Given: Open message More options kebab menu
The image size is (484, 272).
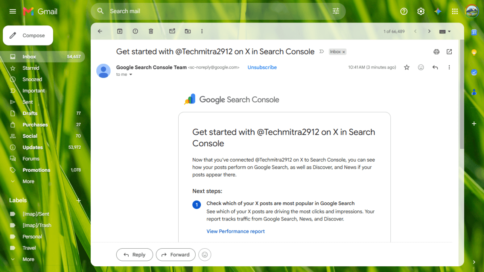Looking at the screenshot, I should click(449, 67).
